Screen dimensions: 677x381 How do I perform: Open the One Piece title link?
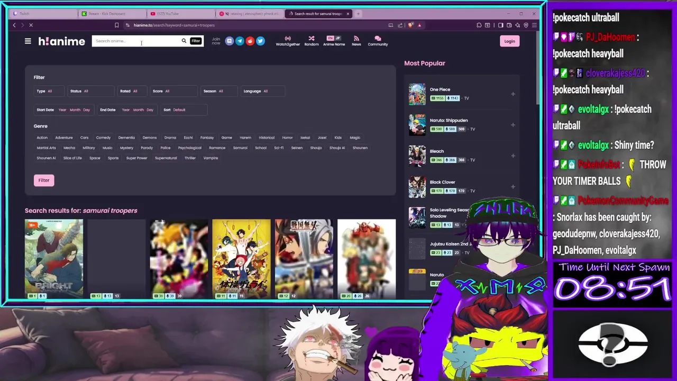440,89
